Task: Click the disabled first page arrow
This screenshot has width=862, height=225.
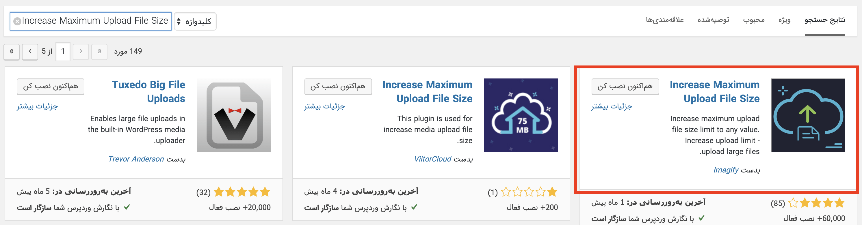Action: 99,51
